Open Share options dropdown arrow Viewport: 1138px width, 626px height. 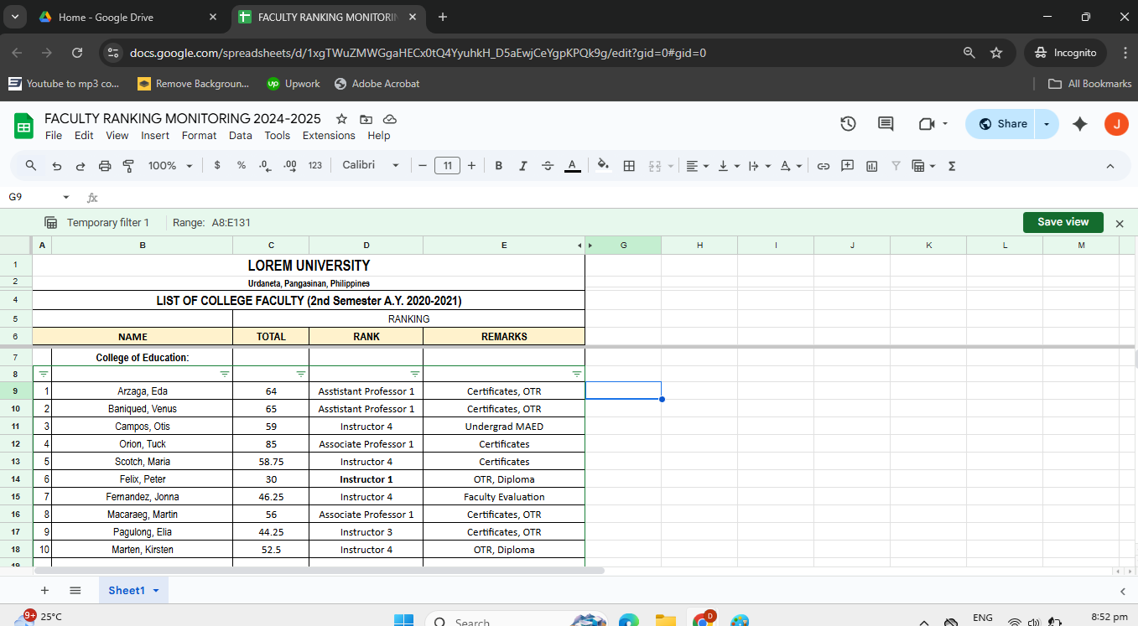point(1047,124)
